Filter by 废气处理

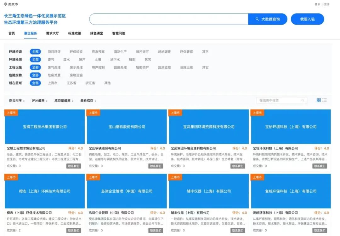(54, 68)
